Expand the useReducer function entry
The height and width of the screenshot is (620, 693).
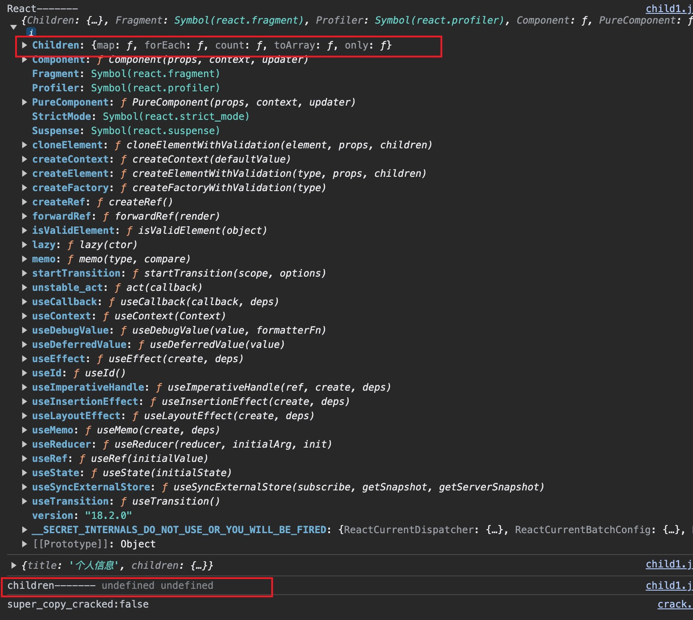pyautogui.click(x=25, y=444)
